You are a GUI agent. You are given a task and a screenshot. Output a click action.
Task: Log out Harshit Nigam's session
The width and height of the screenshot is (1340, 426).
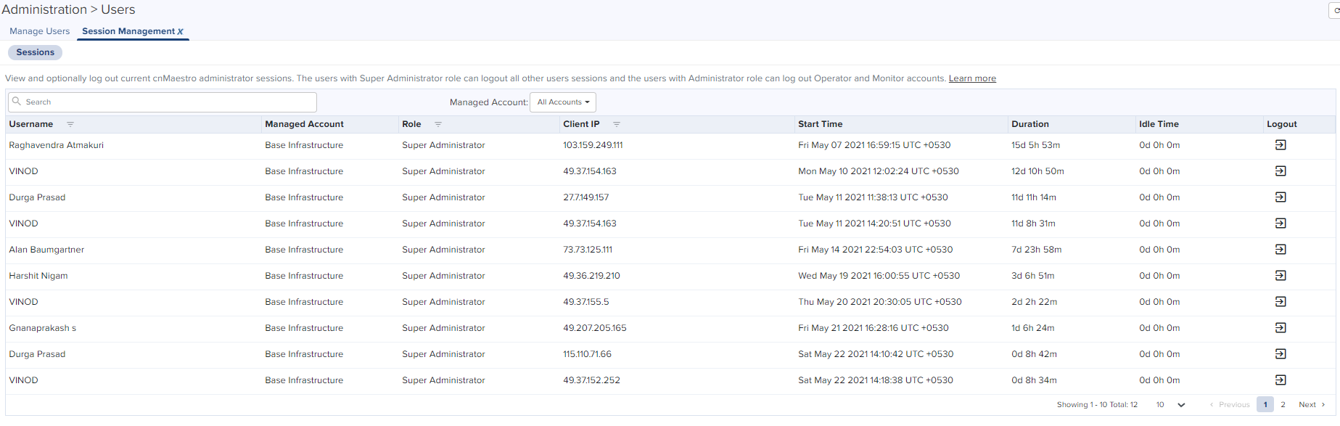pyautogui.click(x=1281, y=276)
